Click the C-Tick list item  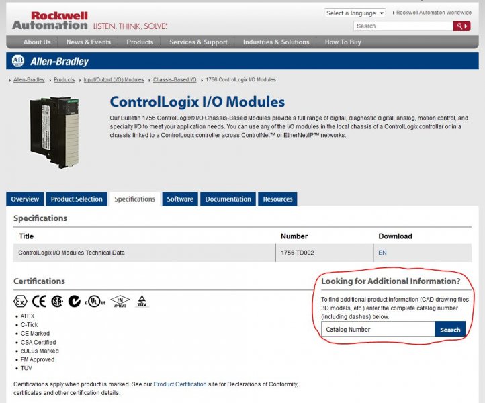tap(29, 324)
